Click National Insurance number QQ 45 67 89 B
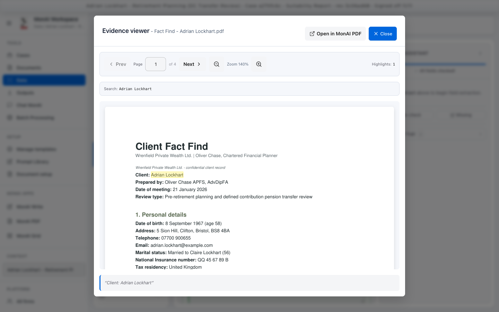The height and width of the screenshot is (312, 499). click(x=182, y=260)
